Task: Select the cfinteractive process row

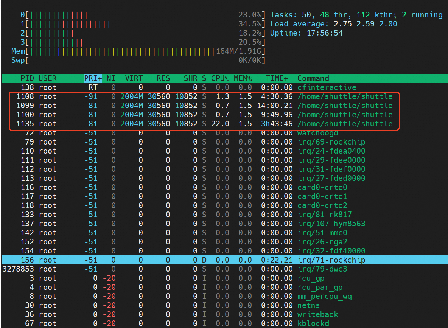Action: (225, 87)
